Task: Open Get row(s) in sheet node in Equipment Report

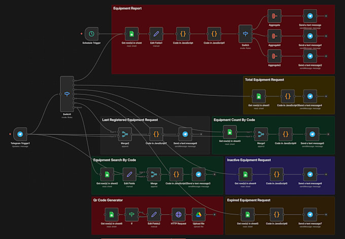Action: [131, 34]
